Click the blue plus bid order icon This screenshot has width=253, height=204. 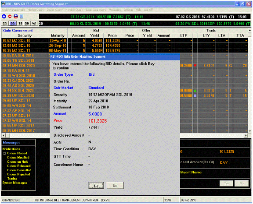[x=4, y=16]
